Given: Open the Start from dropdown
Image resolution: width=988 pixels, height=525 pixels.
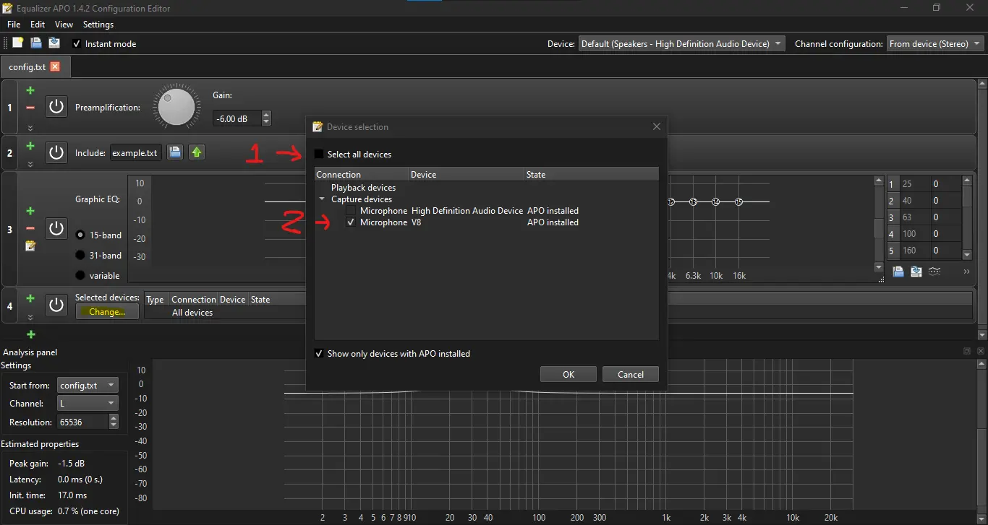Looking at the screenshot, I should (88, 386).
